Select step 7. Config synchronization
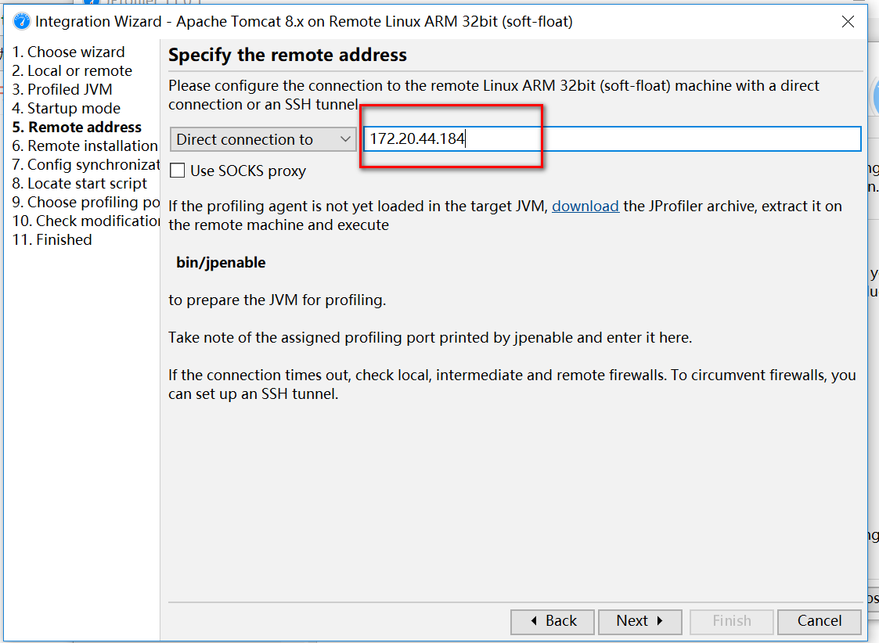The width and height of the screenshot is (879, 643). 86,165
